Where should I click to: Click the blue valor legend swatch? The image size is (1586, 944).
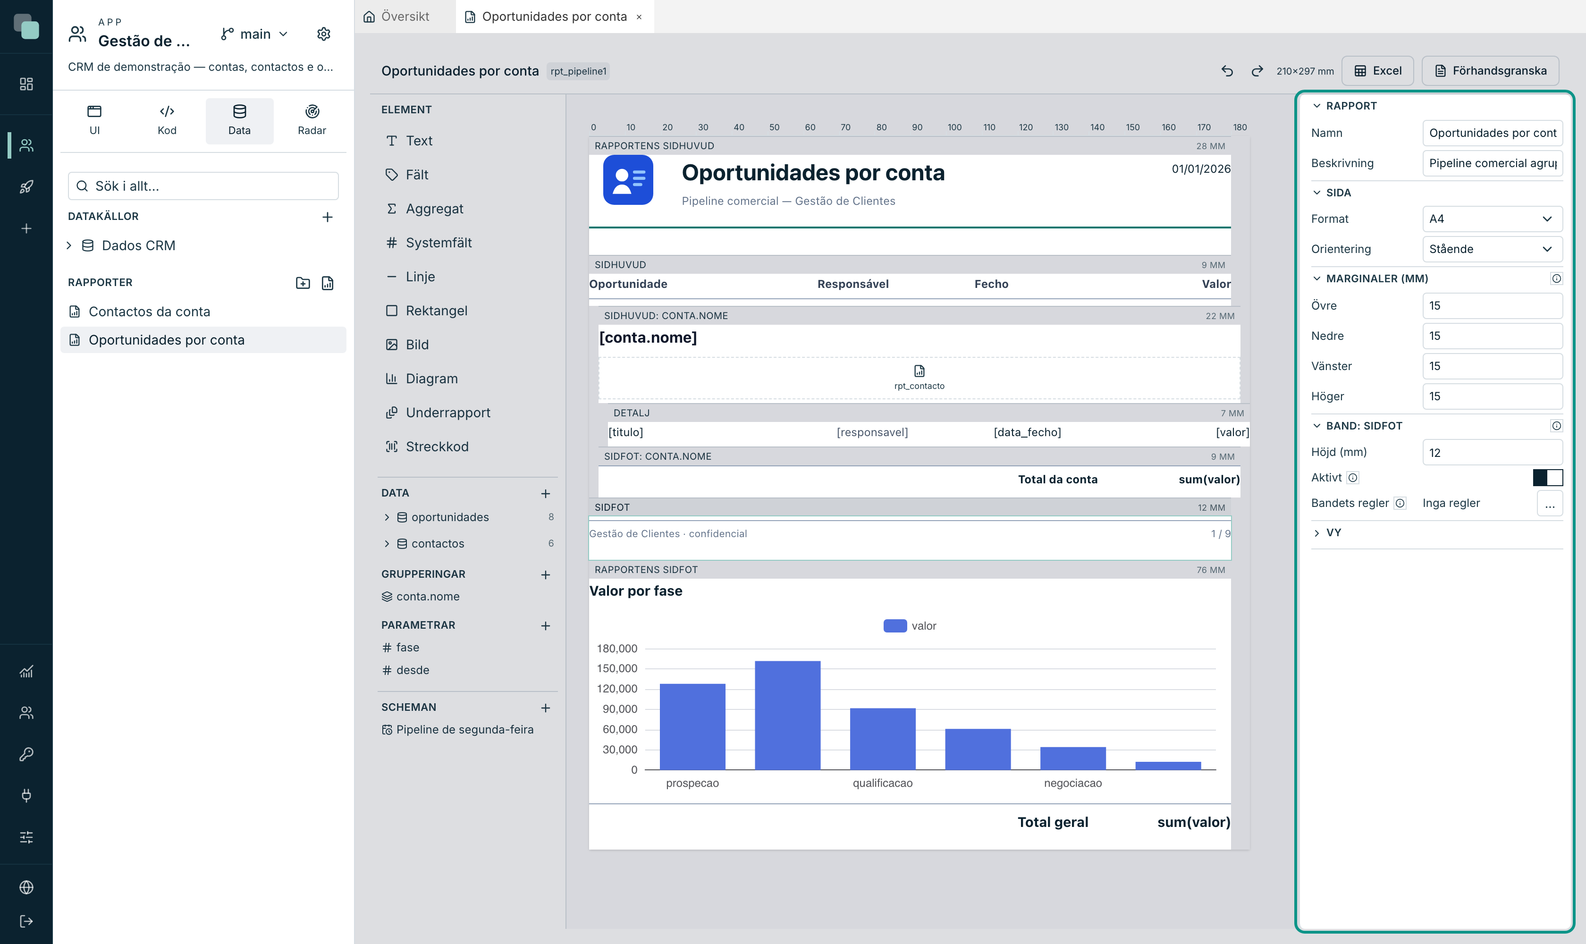tap(895, 626)
